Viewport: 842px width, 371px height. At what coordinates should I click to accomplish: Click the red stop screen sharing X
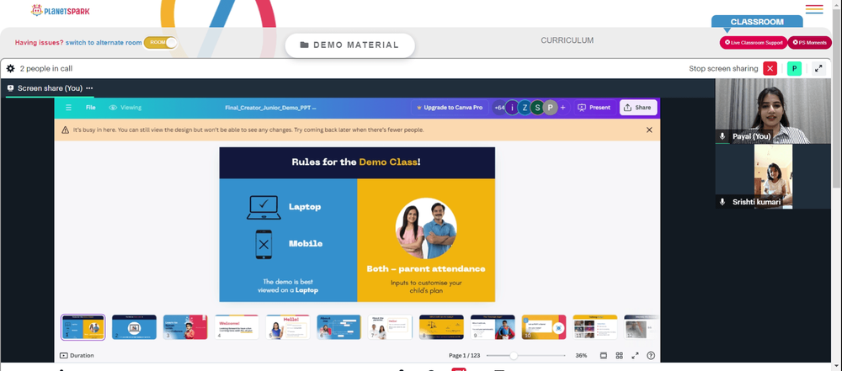tap(770, 69)
